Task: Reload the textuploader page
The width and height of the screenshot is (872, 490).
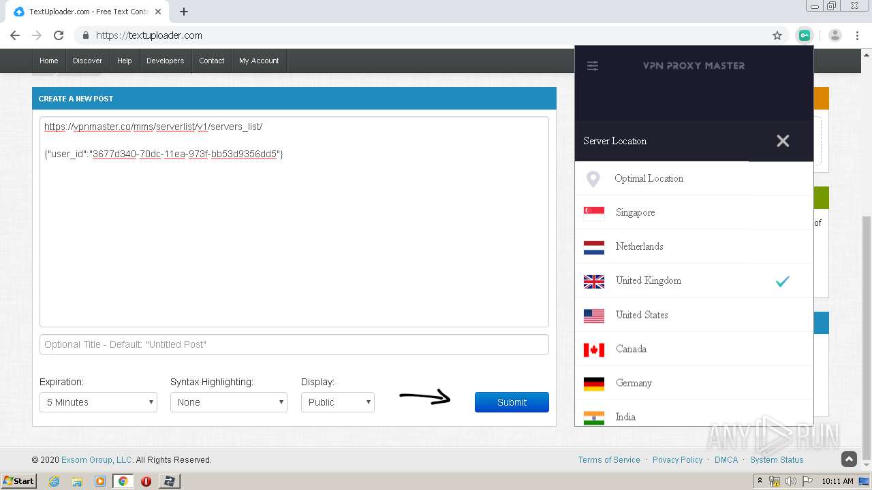Action: coord(59,35)
